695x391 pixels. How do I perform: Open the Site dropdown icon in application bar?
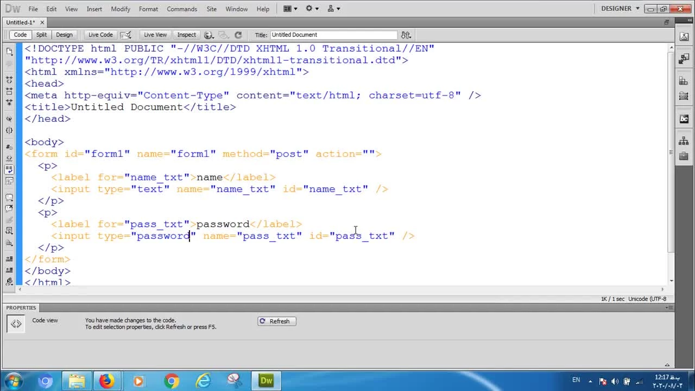tap(333, 9)
